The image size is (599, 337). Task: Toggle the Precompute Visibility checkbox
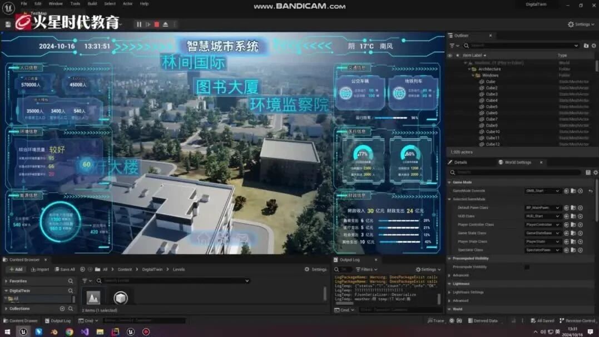click(527, 267)
